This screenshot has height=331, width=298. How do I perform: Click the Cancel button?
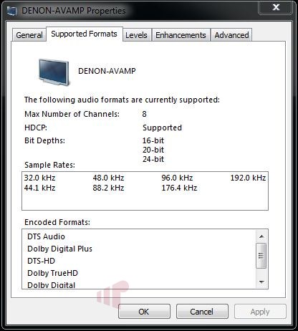coord(202,312)
